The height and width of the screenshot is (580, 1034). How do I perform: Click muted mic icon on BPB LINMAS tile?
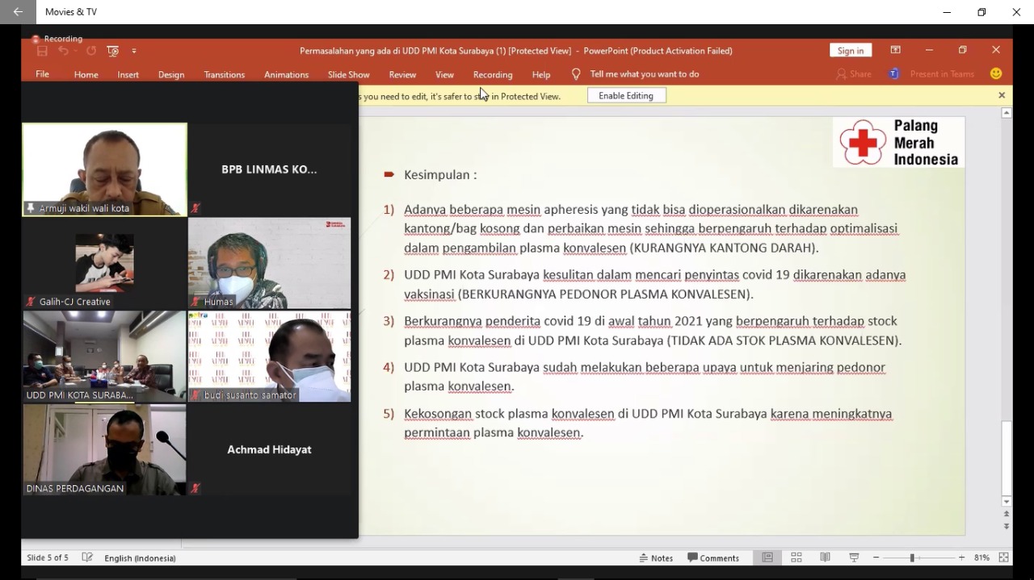pyautogui.click(x=195, y=208)
